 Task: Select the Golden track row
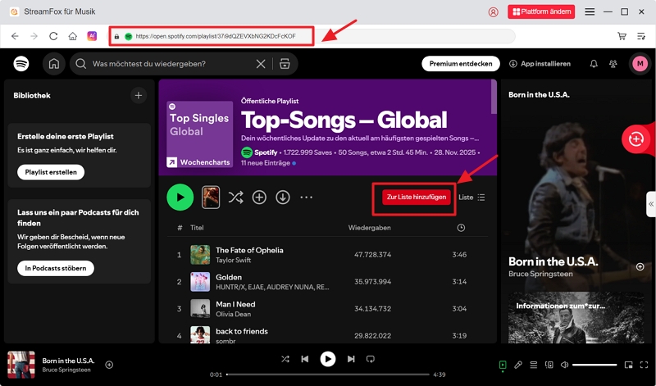[327, 282]
